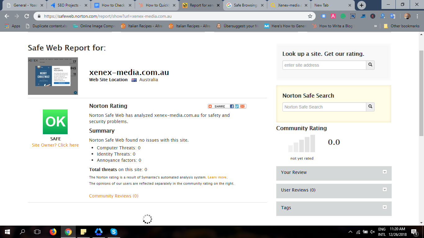Bookmark this page with the star icon
This screenshot has width=424, height=238.
click(x=310, y=16)
